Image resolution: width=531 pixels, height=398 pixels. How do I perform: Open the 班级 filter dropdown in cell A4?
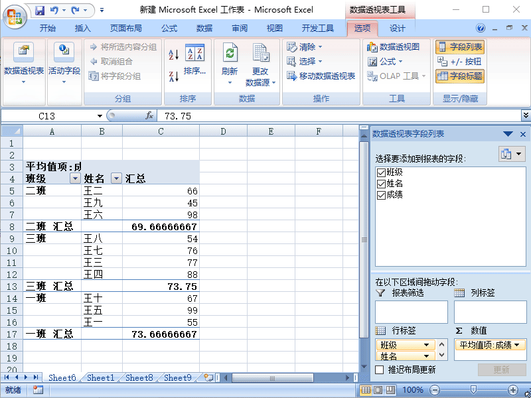click(x=75, y=178)
